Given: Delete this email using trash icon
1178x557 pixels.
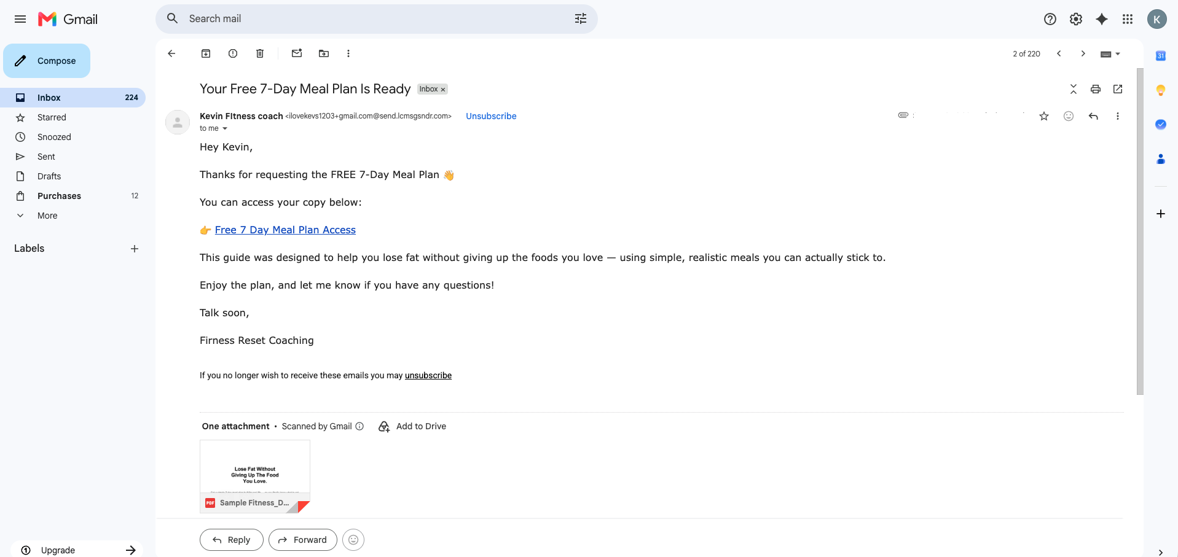Looking at the screenshot, I should [260, 53].
